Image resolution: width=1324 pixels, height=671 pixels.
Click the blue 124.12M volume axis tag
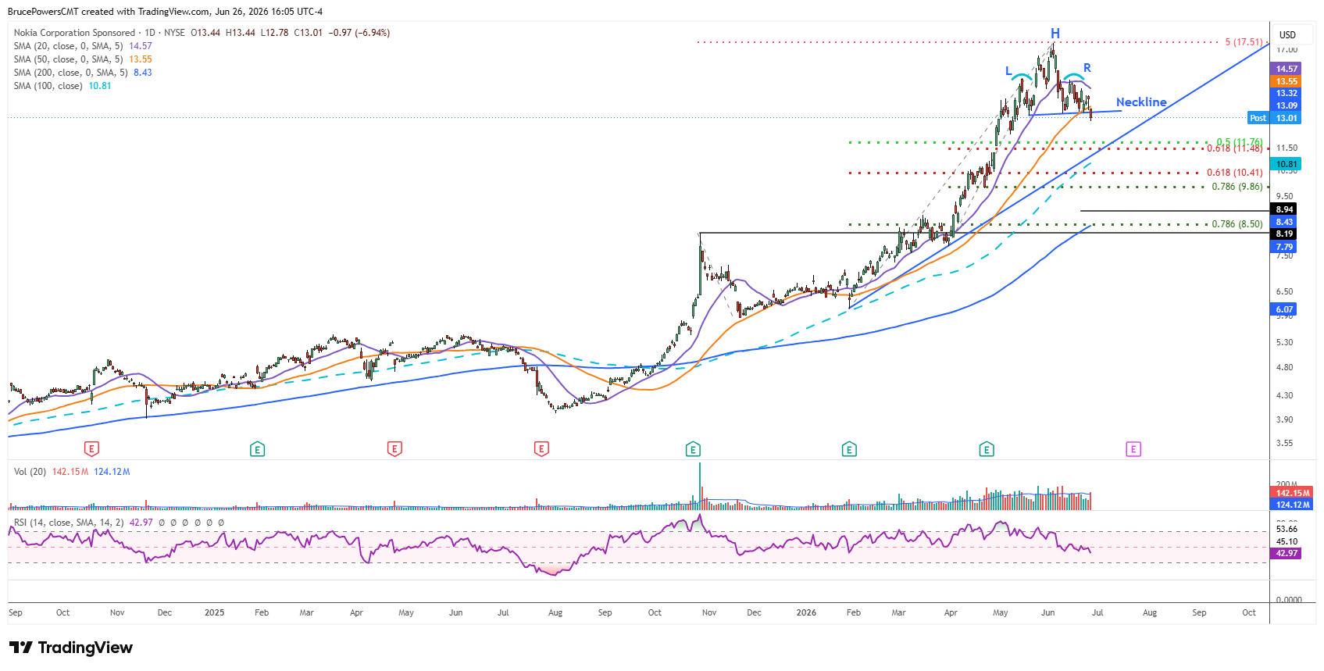(1293, 505)
